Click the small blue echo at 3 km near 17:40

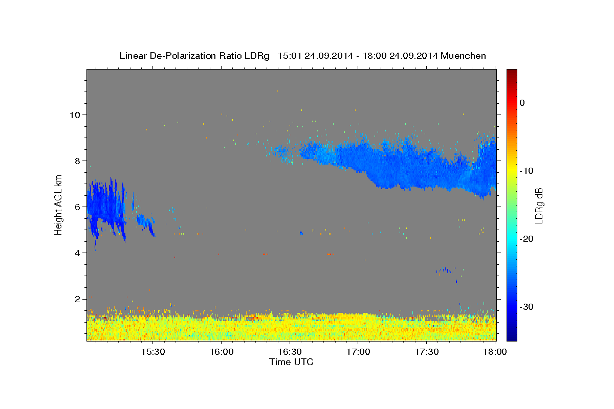click(446, 270)
